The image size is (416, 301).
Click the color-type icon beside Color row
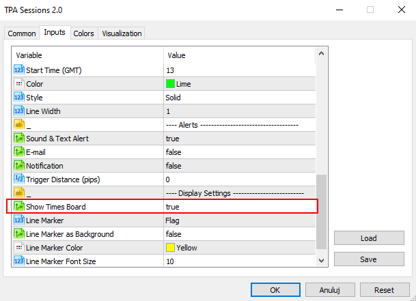pyautogui.click(x=19, y=84)
